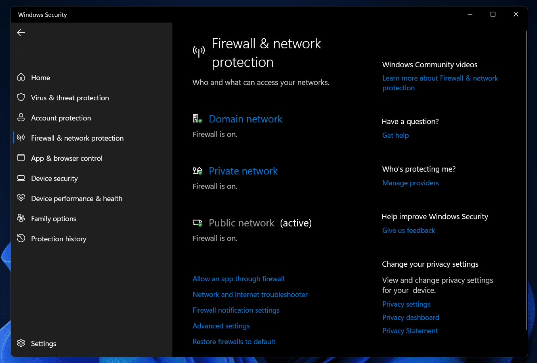537x363 pixels.
Task: Select the Public network (active) entry
Action: coord(241,223)
